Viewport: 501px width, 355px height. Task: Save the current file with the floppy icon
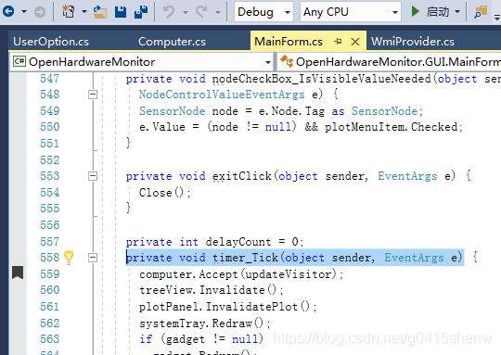tap(121, 11)
